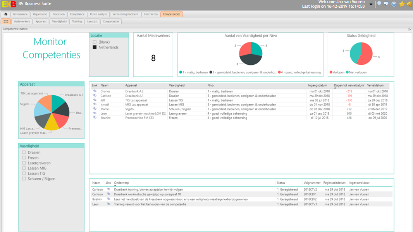Click the blue help question mark icon

[x=394, y=4]
